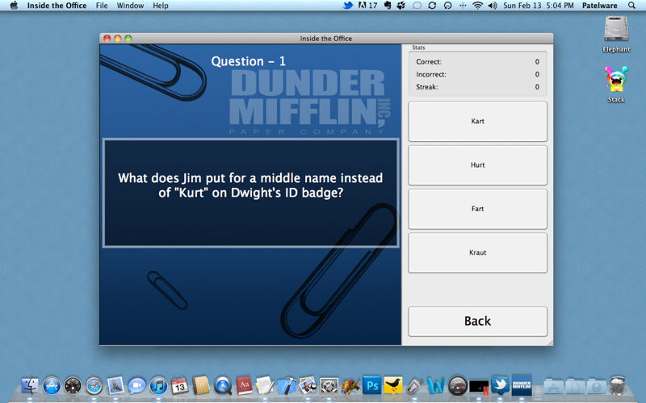The image size is (646, 403).
Task: Choose the answer Kraut
Action: tap(477, 252)
